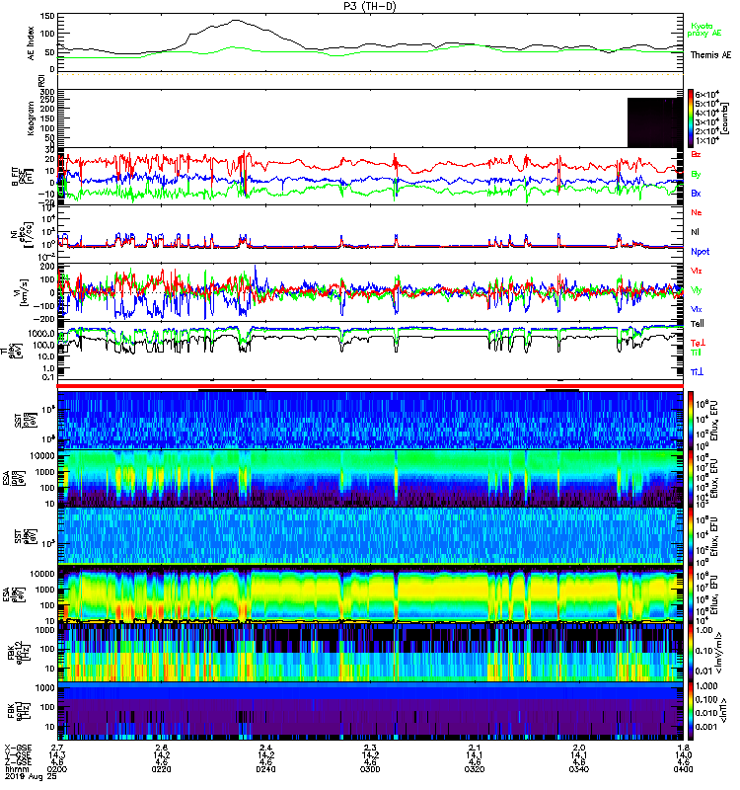Click the 6×10⁴ keogram color bar label
Viewport: 740px width, 790px height.
[x=706, y=94]
